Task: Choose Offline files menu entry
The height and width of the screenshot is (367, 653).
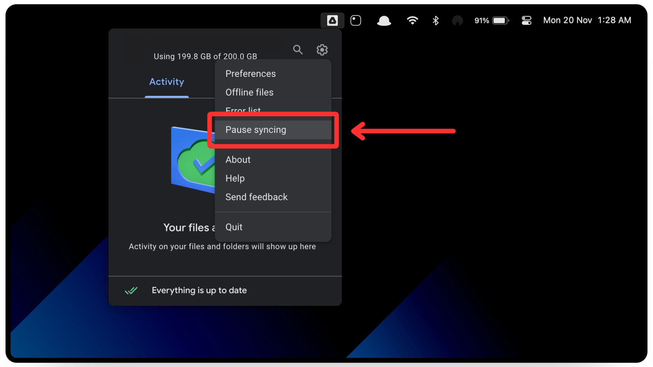Action: click(249, 92)
